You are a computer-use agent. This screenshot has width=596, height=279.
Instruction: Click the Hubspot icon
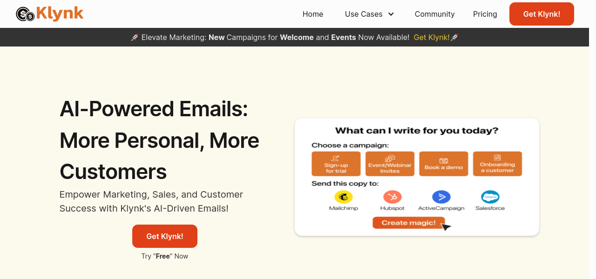(392, 197)
